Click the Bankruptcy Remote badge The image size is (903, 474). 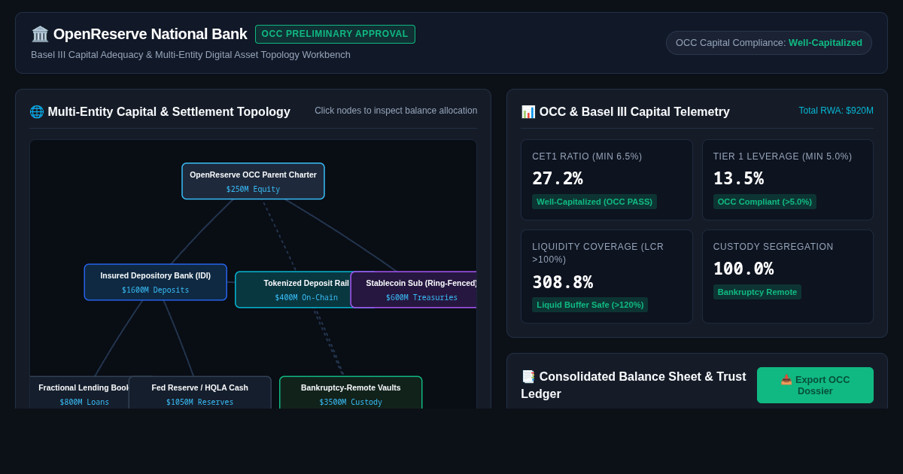coord(757,292)
